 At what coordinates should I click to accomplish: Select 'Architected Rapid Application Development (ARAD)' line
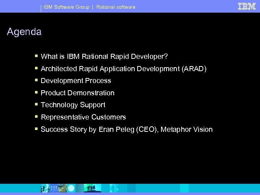(x=123, y=69)
